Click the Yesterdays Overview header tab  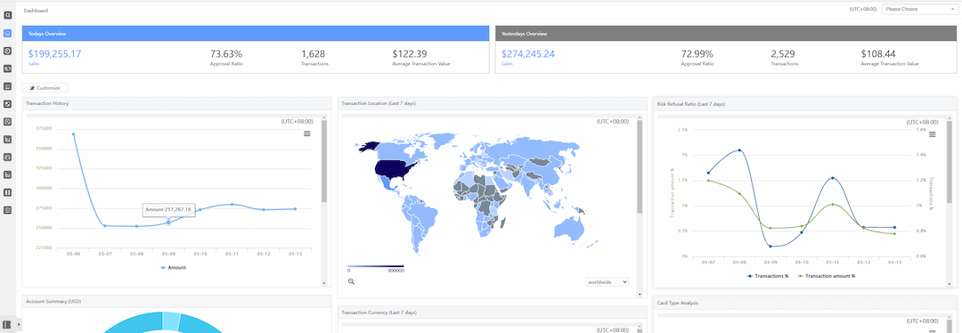click(x=726, y=34)
